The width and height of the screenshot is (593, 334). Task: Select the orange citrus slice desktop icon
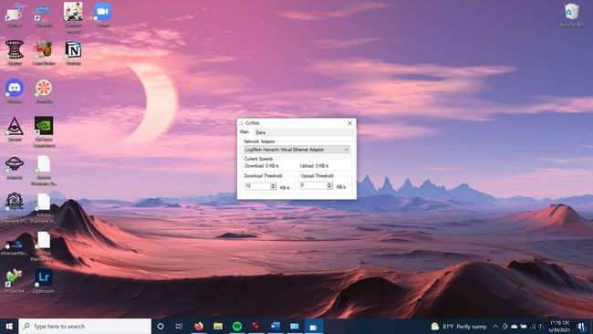[x=44, y=90]
